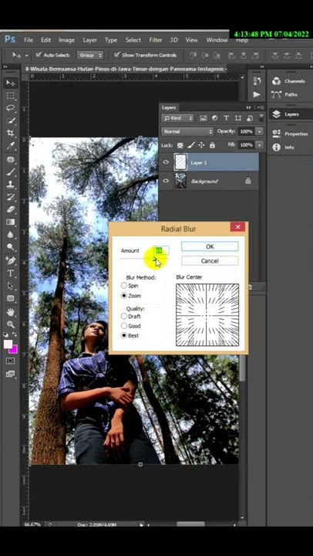This screenshot has height=556, width=313.
Task: Select the Hand tool
Action: 10,312
